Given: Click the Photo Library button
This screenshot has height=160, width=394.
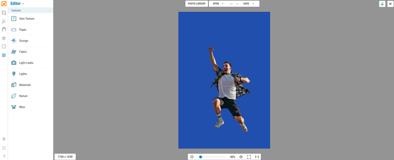Looking at the screenshot, I should (197, 4).
